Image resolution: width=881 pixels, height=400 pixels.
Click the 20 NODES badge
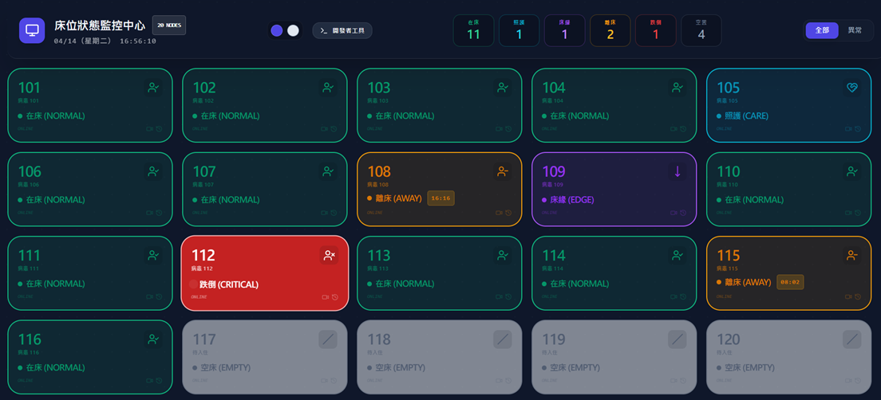pyautogui.click(x=169, y=25)
